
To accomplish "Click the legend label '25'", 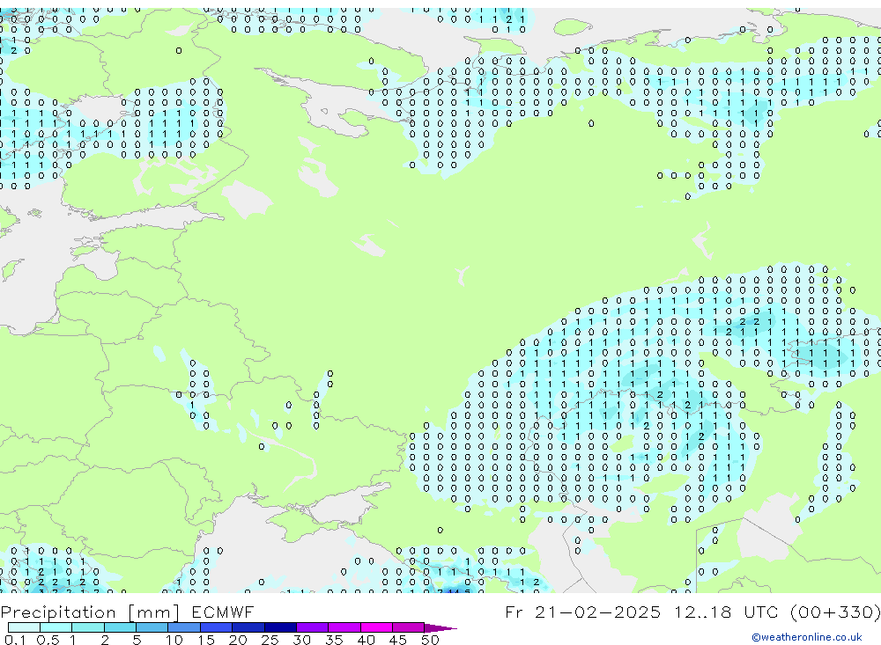I will pyautogui.click(x=270, y=640).
